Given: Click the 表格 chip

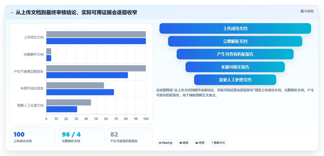Looking at the screenshot, I should 184,143.
